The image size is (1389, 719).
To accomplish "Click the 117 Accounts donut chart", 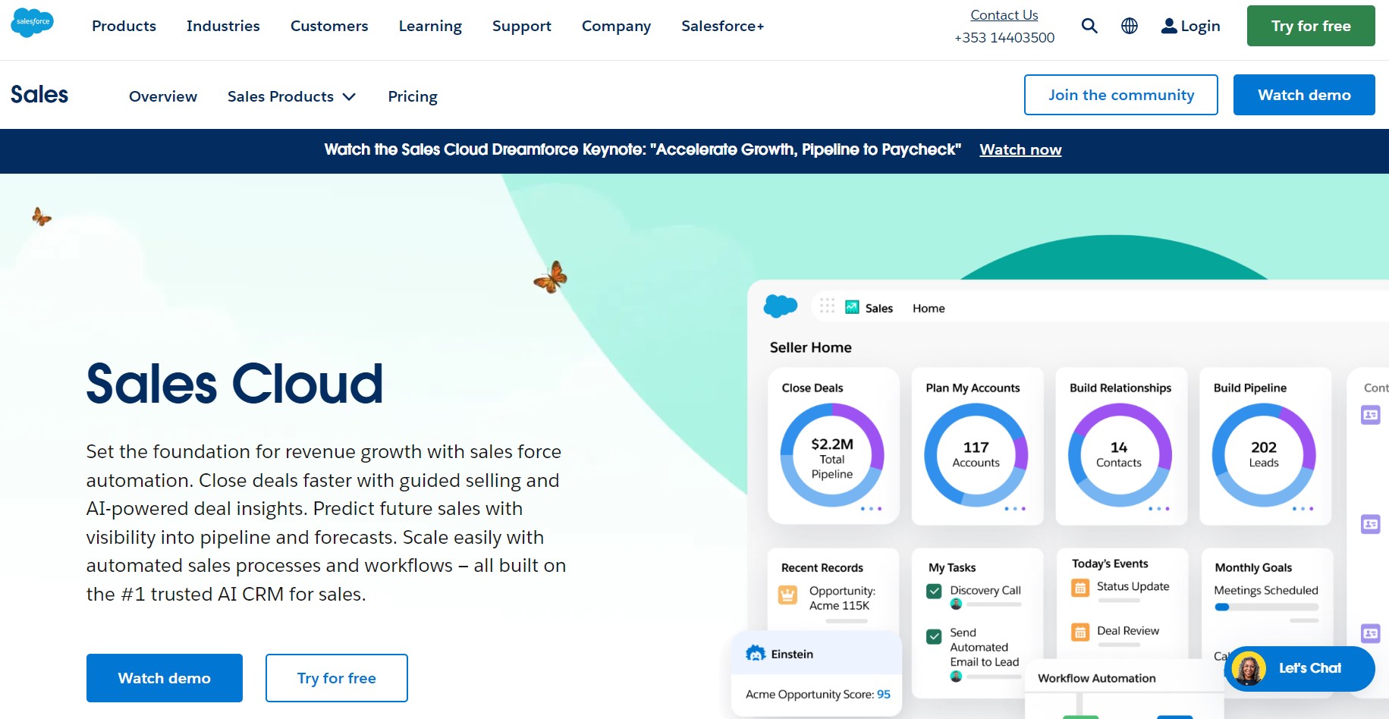I will click(976, 455).
